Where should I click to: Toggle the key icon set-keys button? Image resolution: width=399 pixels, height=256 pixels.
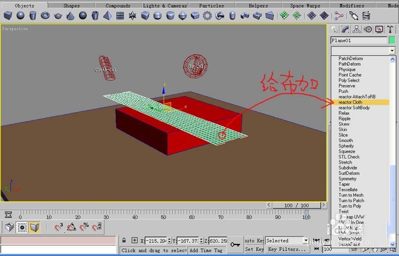[235, 245]
